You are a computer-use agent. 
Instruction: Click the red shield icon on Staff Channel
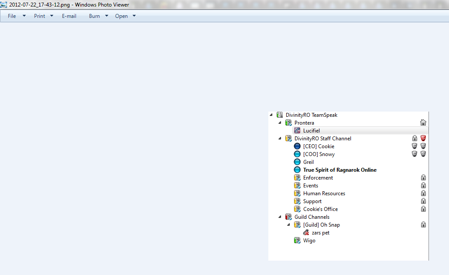tap(423, 139)
